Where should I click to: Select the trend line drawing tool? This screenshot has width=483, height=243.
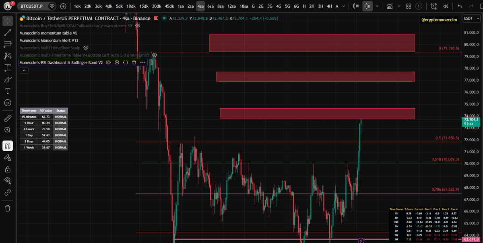click(7, 33)
